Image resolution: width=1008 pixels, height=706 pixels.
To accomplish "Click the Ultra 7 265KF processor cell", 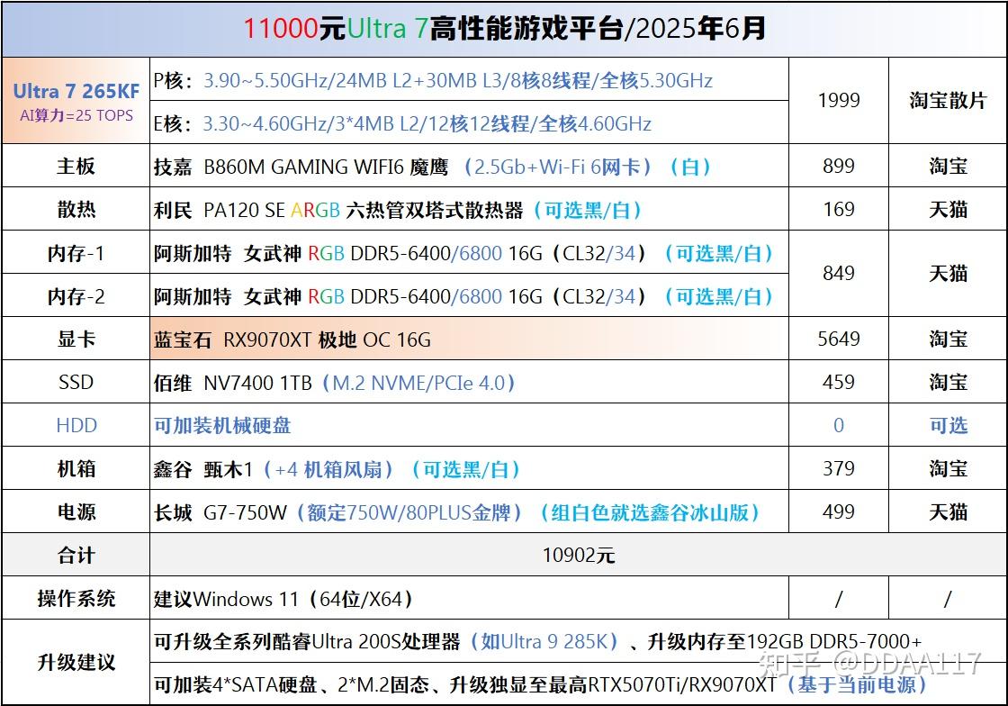I will 76,100.
